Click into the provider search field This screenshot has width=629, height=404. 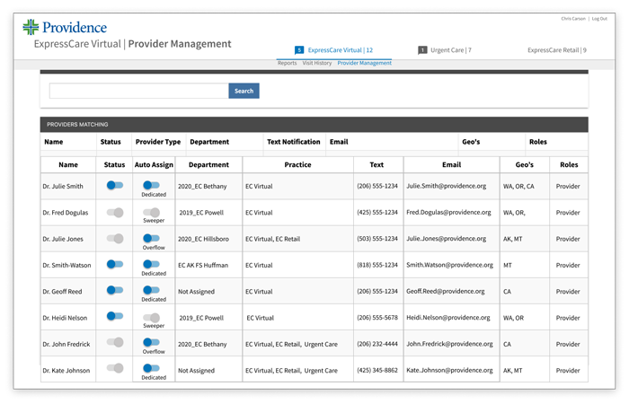pyautogui.click(x=138, y=91)
